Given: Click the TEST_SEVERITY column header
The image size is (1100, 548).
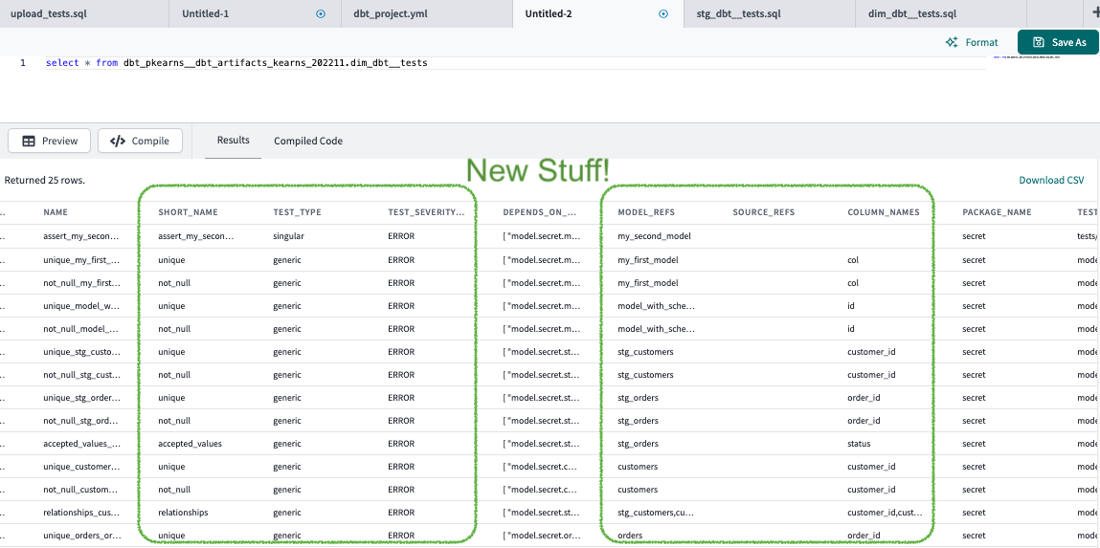Looking at the screenshot, I should point(427,212).
